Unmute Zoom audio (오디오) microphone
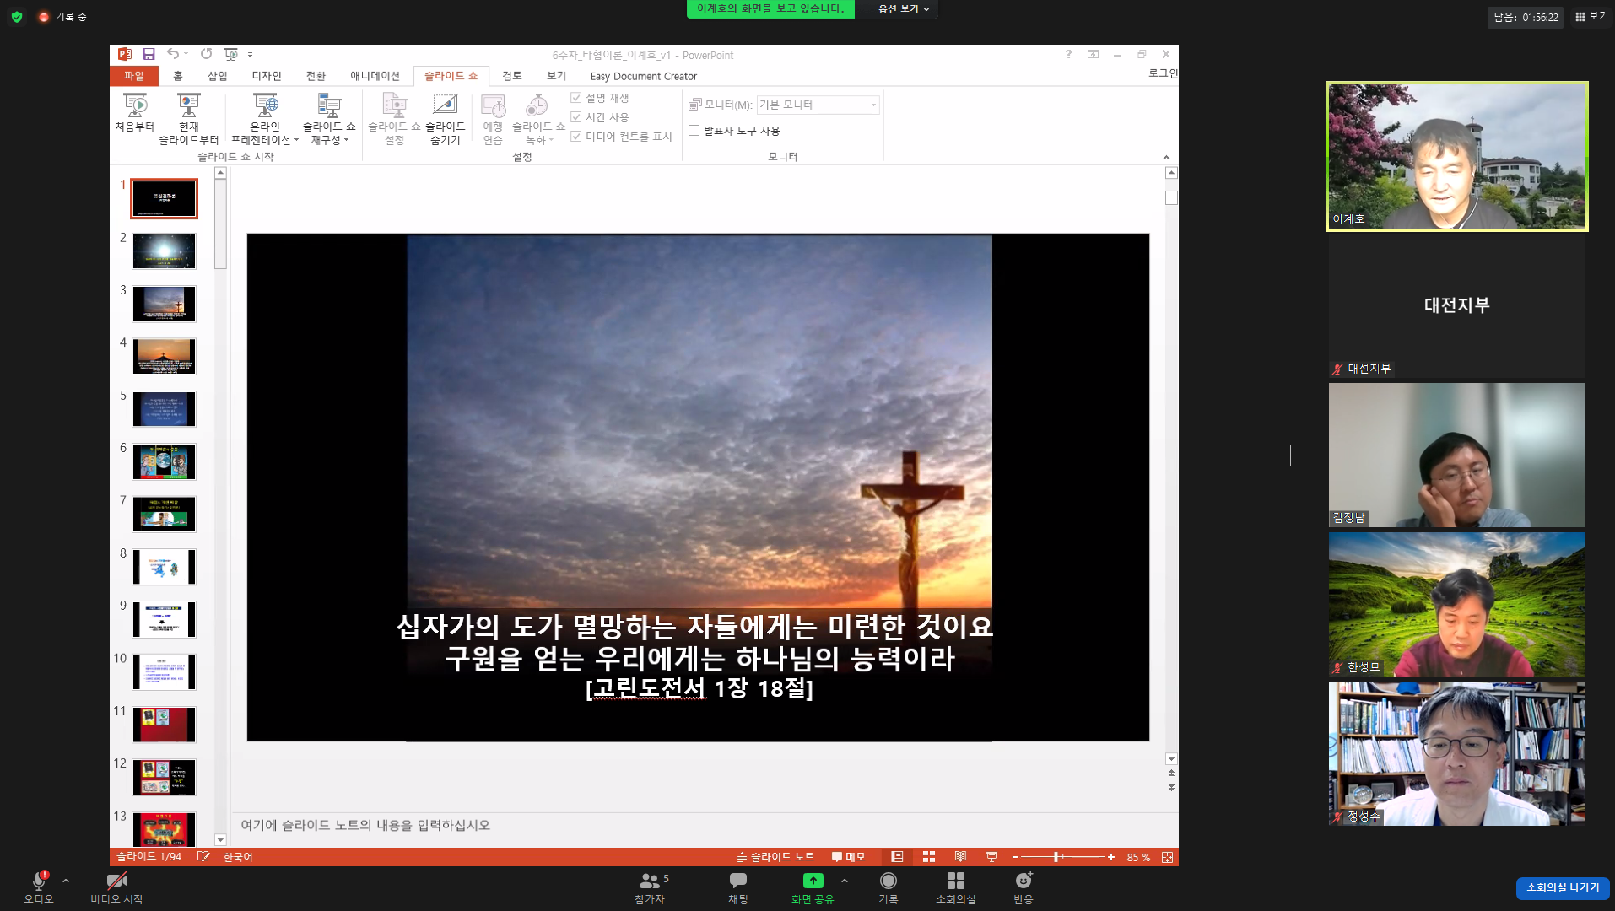Viewport: 1615px width, 911px height. coord(39,888)
